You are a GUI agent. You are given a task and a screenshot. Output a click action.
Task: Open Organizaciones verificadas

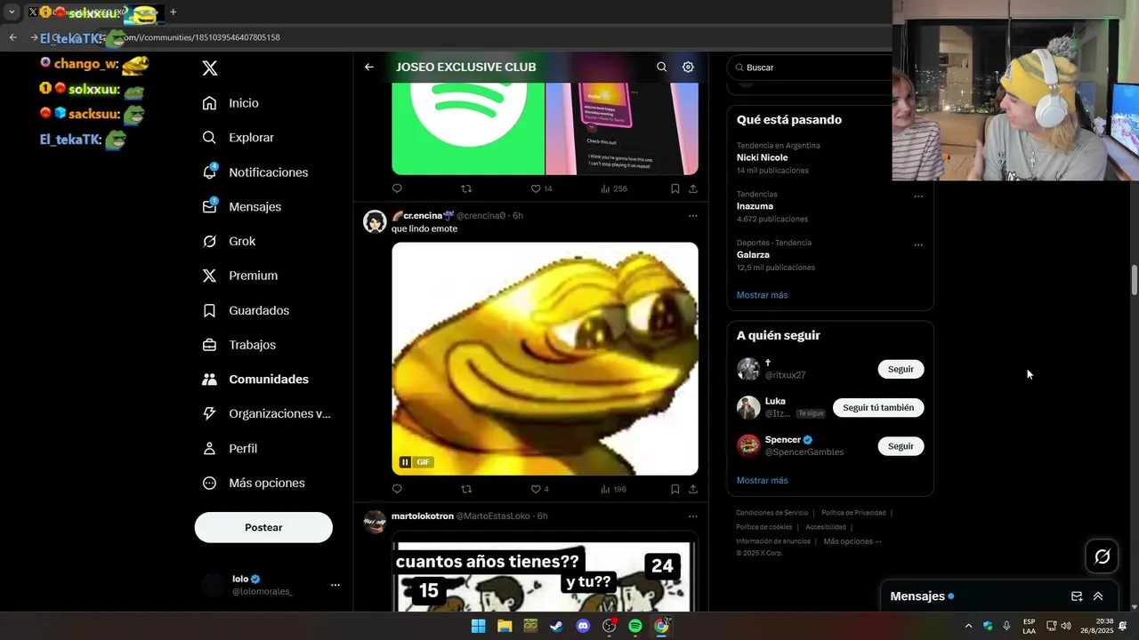pos(266,413)
